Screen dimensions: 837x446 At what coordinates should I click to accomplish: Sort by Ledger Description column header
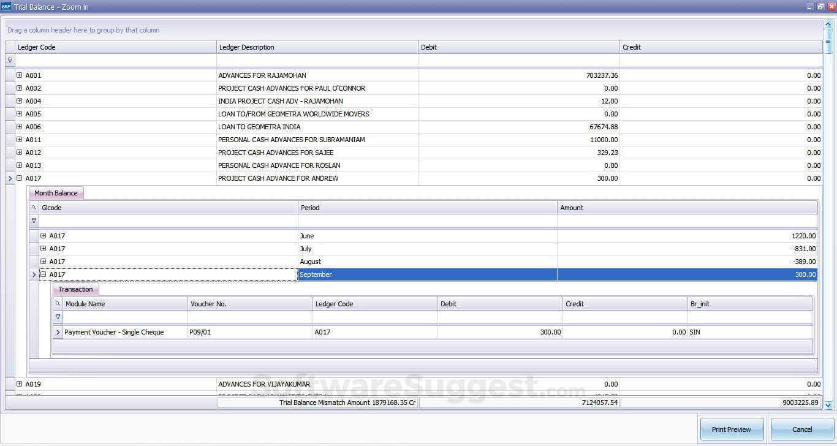[x=317, y=47]
